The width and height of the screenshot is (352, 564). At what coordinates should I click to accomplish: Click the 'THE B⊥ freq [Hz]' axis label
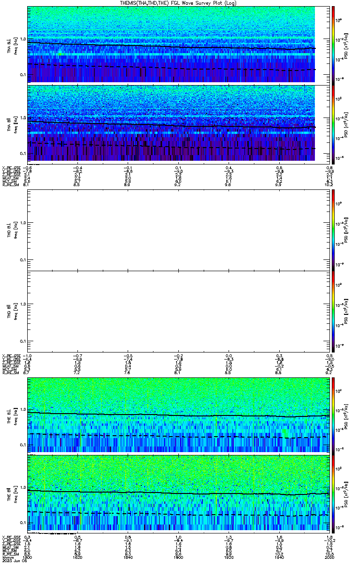point(12,416)
